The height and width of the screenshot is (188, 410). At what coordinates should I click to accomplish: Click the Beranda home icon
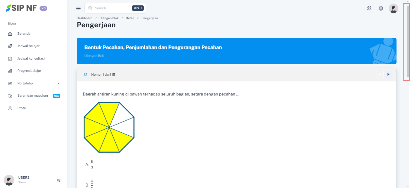pos(10,34)
